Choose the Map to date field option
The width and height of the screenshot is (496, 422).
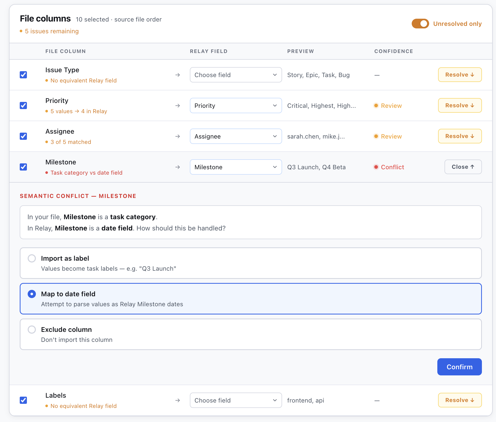(x=32, y=294)
